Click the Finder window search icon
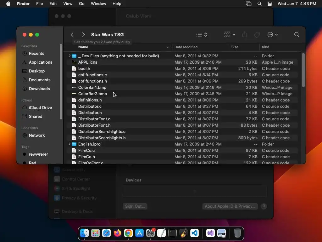322x242 pixels. pyautogui.click(x=297, y=35)
